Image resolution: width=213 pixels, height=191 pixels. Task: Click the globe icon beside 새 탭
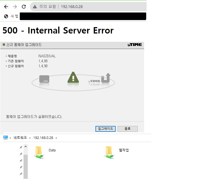click(x=6, y=16)
